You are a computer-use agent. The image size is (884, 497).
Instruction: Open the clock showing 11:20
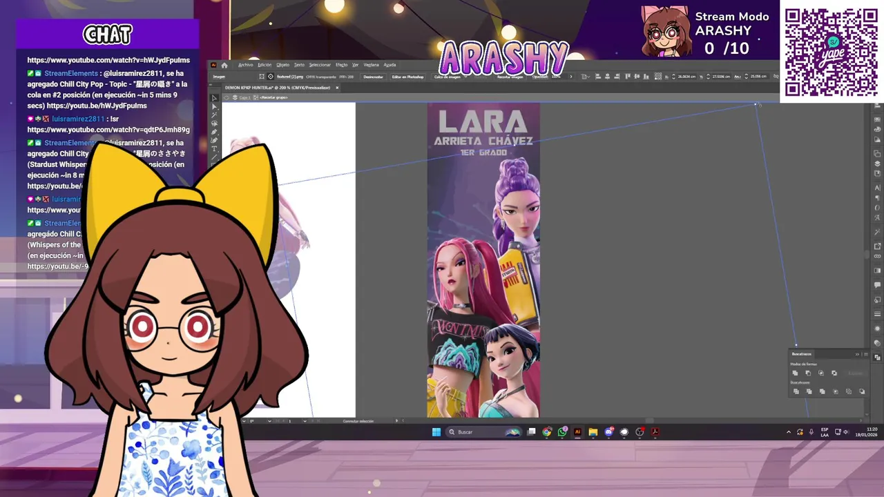point(867,432)
